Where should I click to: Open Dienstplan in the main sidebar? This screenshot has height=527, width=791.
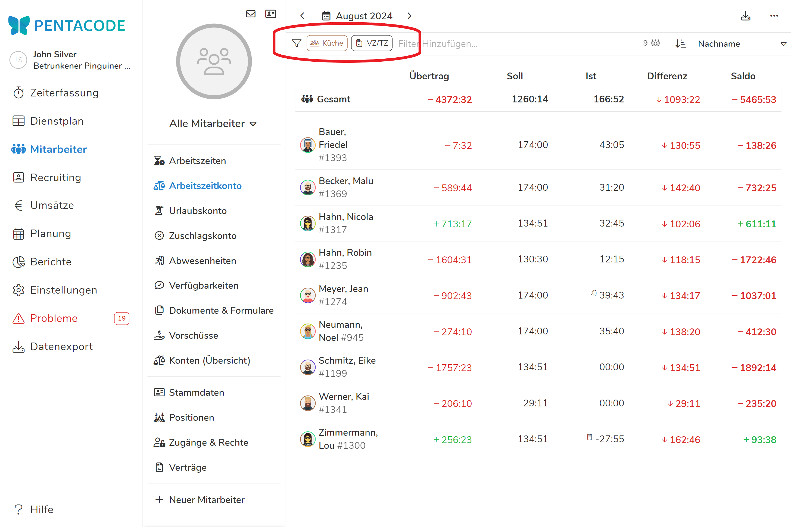click(x=57, y=121)
